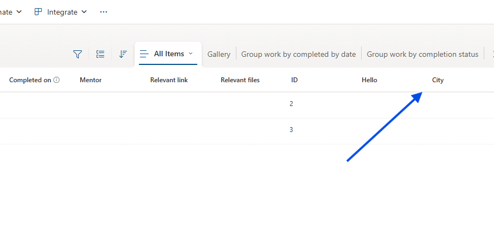This screenshot has width=494, height=251.
Task: Expand the Automate dropdown chevron
Action: 19,12
